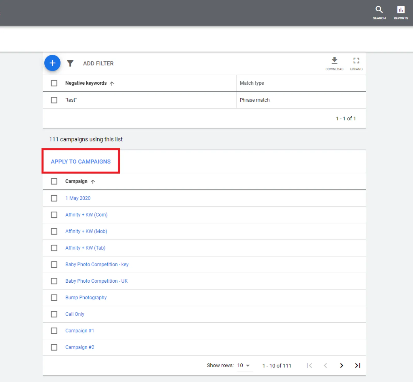The image size is (413, 382).
Task: Open the Campaign #2 link
Action: point(80,347)
